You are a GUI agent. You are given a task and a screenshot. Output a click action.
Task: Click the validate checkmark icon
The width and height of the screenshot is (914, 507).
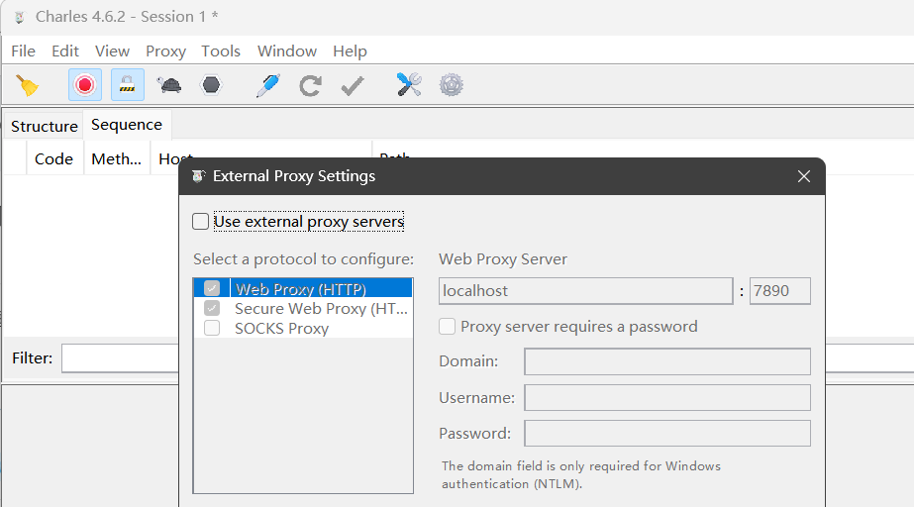[x=352, y=85]
